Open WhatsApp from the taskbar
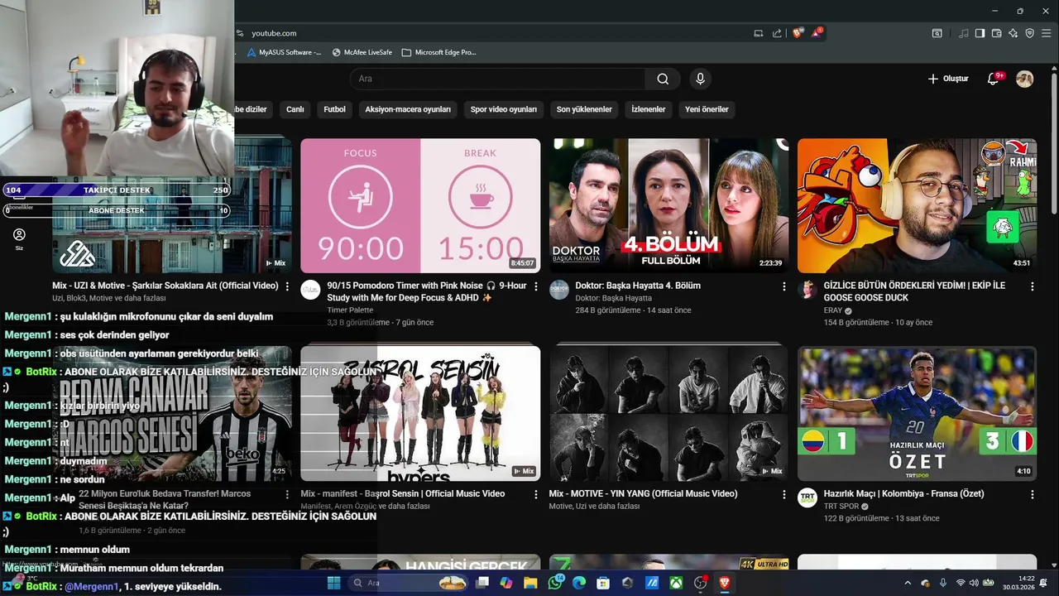1059x596 pixels. click(555, 583)
